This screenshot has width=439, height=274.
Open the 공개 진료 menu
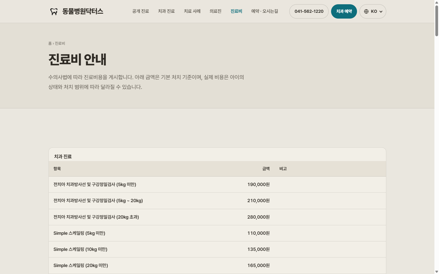pos(141,11)
